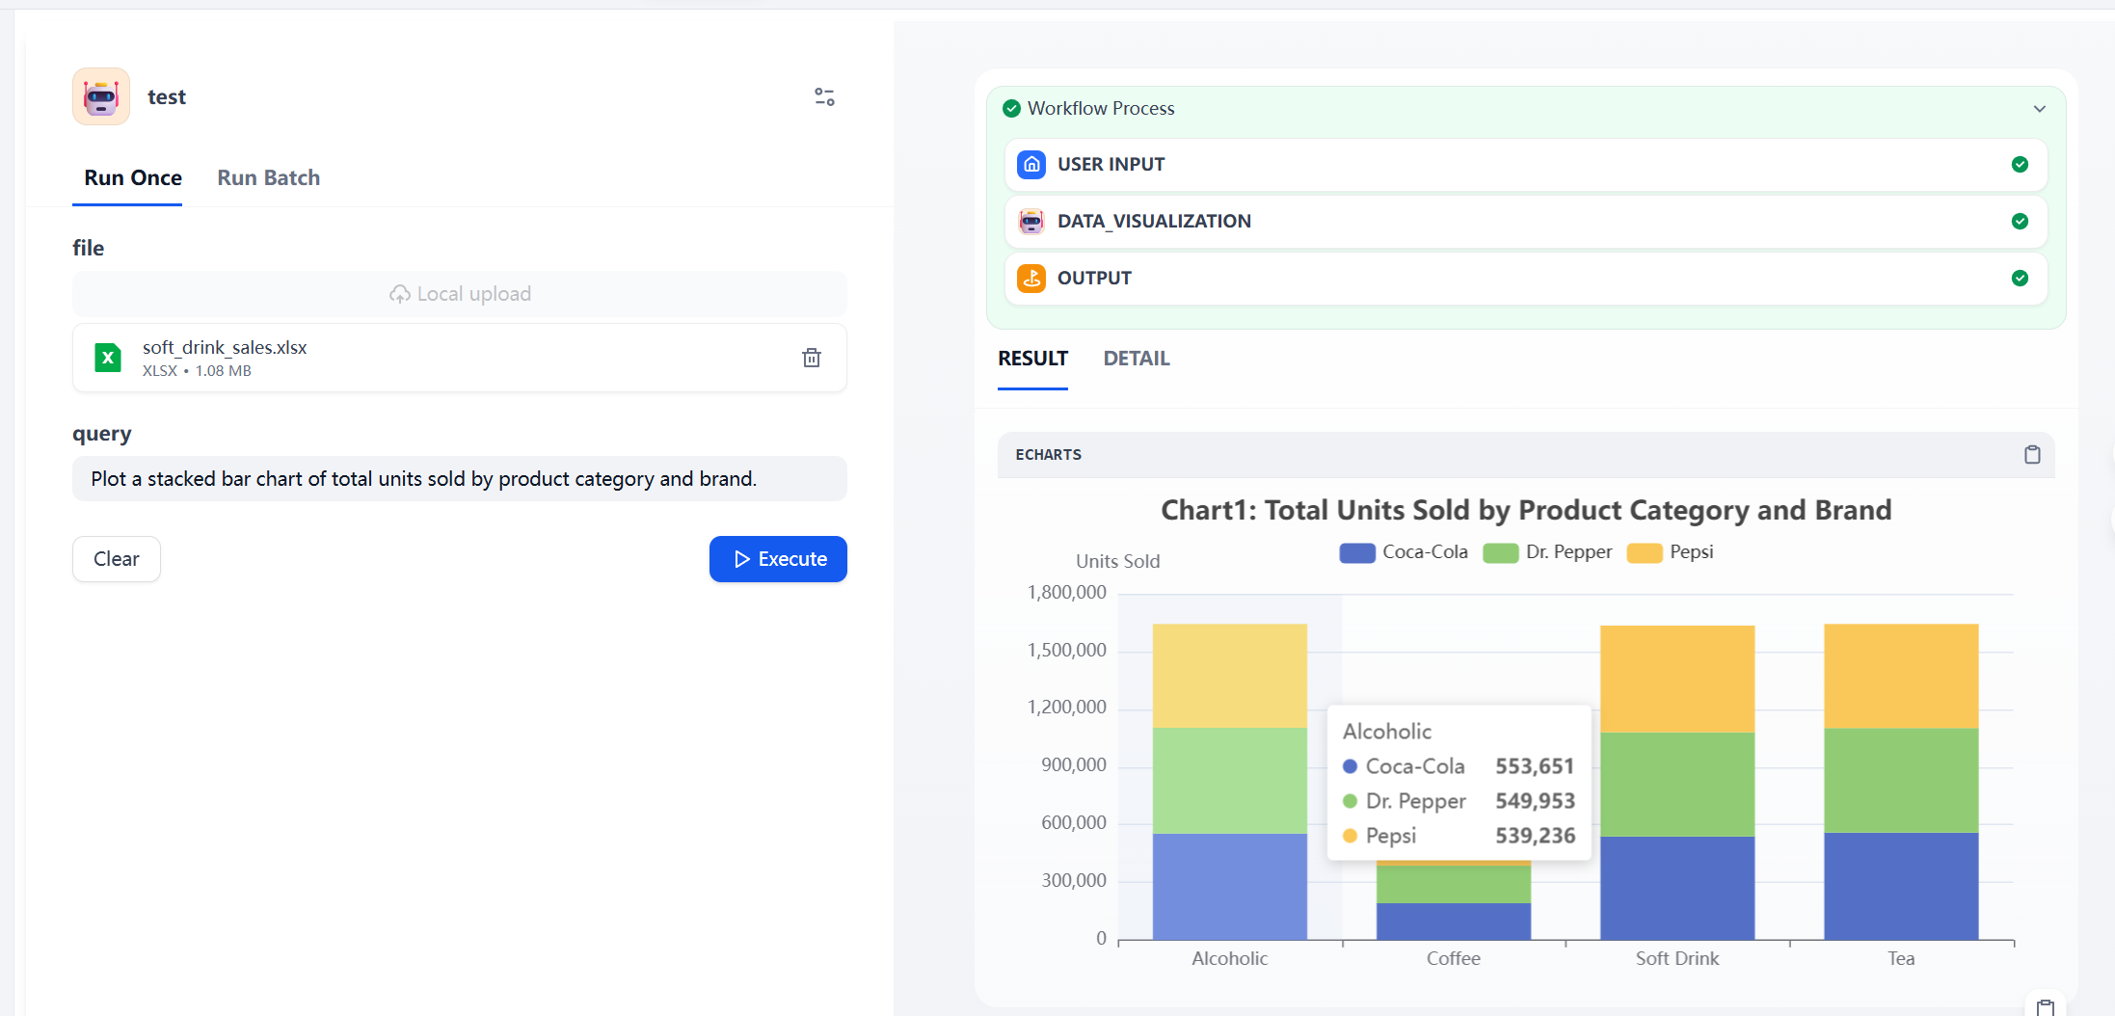Screen dimensions: 2115x1016
Task: Click the Clear button
Action: point(117,559)
